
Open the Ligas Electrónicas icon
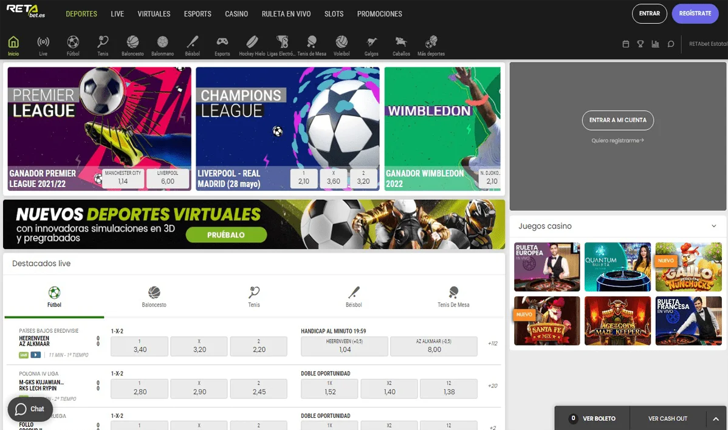282,46
